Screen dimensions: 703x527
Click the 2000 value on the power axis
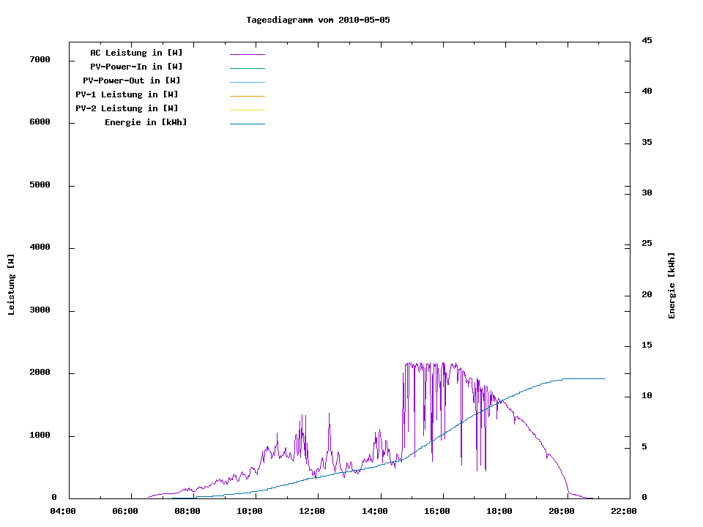[x=40, y=373]
